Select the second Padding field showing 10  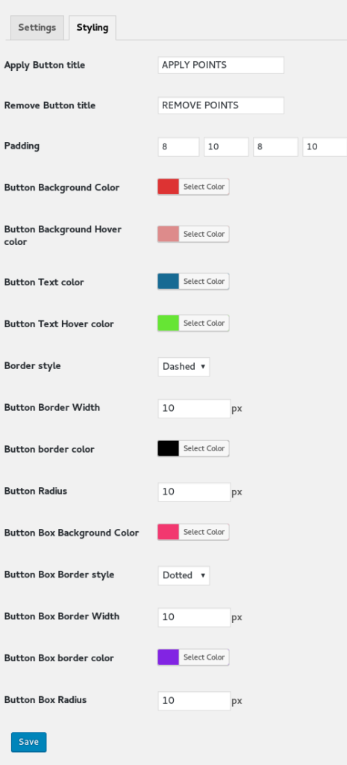click(226, 147)
